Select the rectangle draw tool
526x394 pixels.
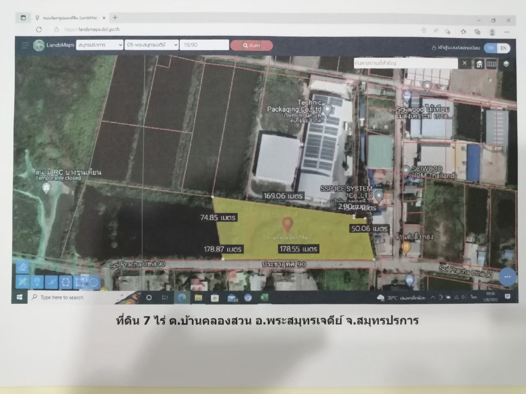(x=80, y=282)
